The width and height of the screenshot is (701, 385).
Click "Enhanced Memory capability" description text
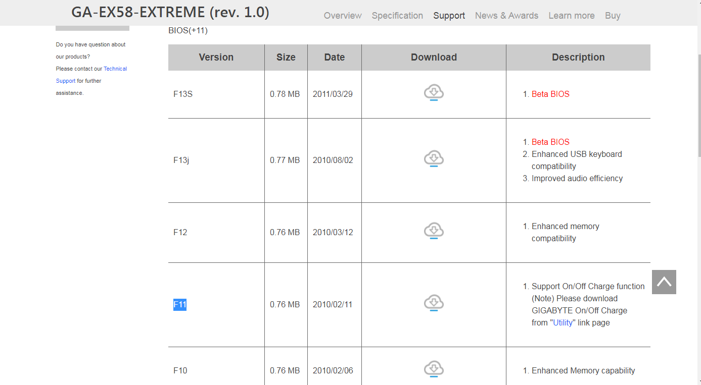(x=583, y=370)
